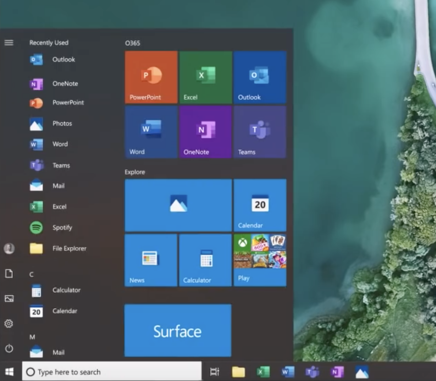Open the user account avatar
The image size is (436, 381).
pyautogui.click(x=9, y=248)
